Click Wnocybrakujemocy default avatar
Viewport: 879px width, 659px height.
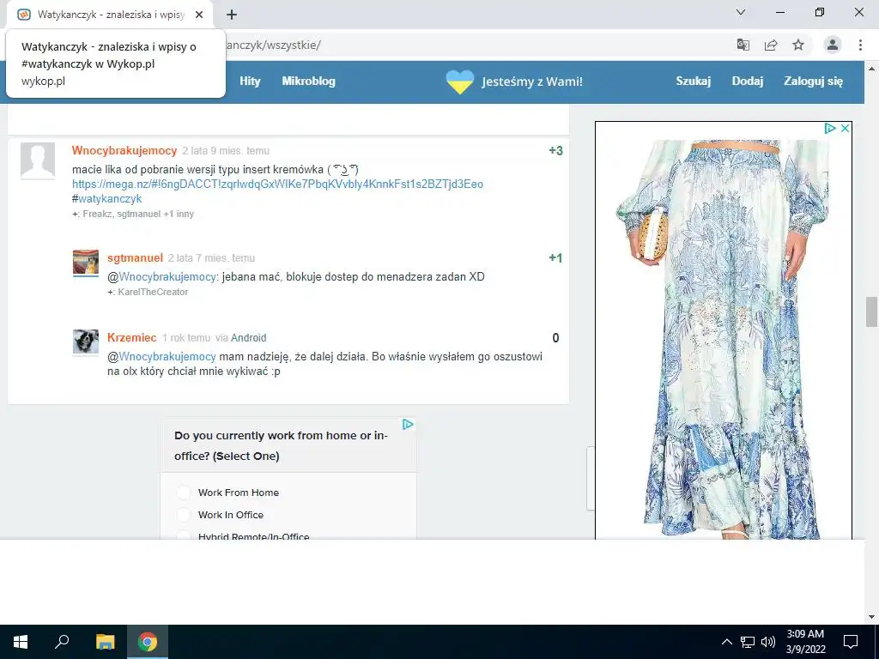coord(38,160)
